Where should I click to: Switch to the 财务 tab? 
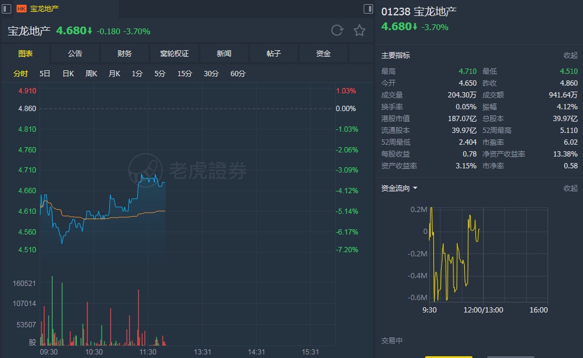point(125,54)
